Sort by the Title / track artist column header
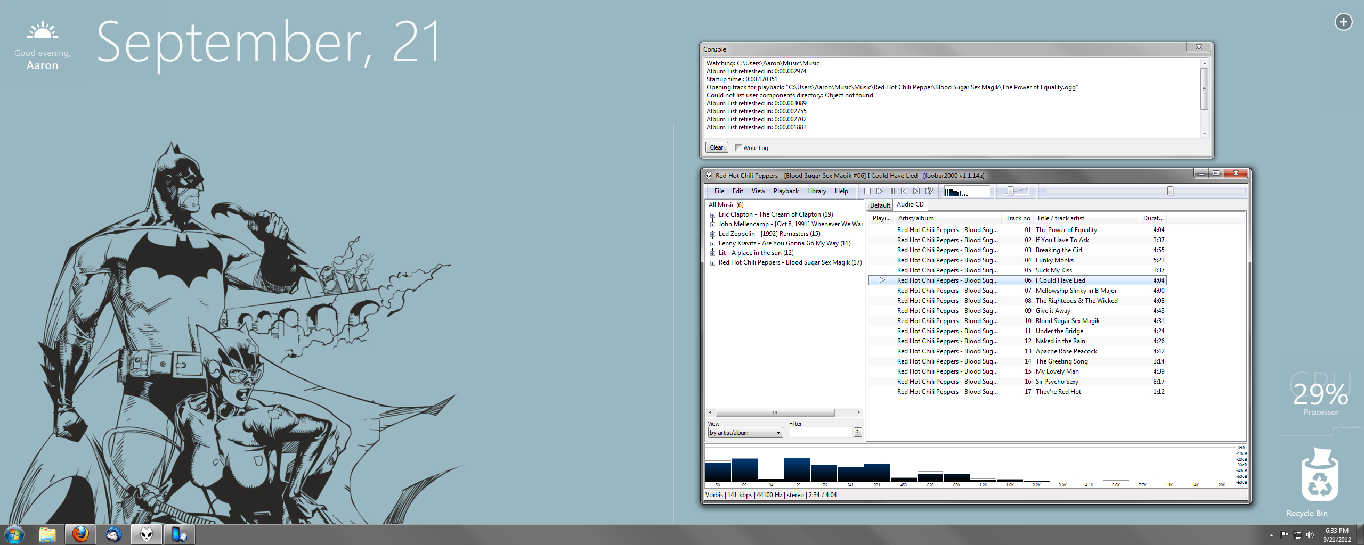 point(1086,218)
